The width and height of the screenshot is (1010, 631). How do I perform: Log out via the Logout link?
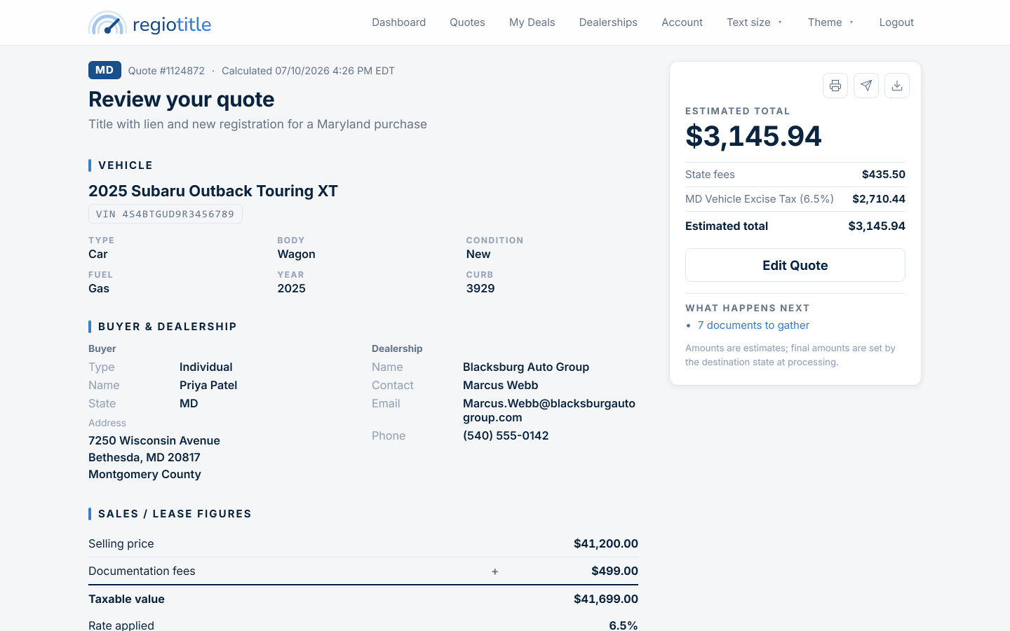(896, 22)
